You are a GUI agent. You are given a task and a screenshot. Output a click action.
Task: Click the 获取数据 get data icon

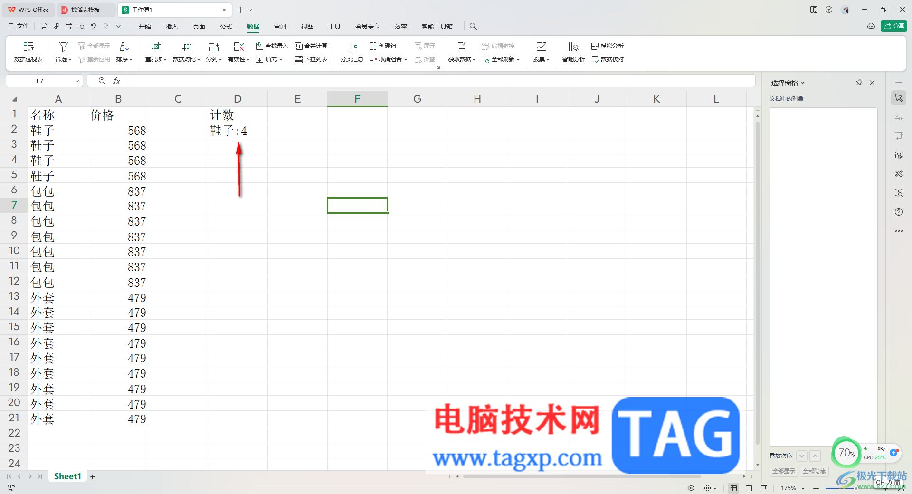[x=462, y=47]
